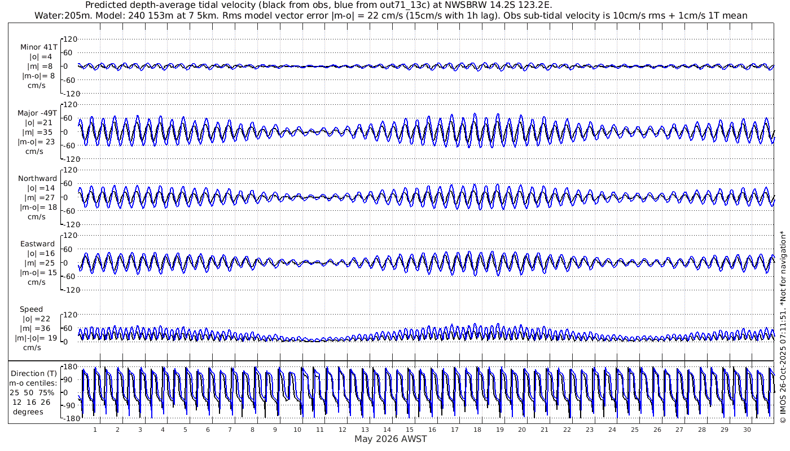
Task: Select the '|m-o|= 23' Major error value
Action: click(36, 142)
